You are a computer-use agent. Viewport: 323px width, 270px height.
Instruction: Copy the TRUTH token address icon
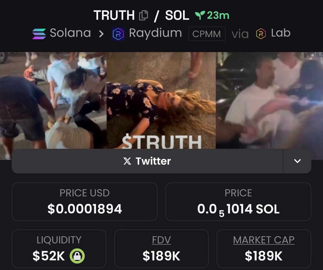[x=144, y=16]
